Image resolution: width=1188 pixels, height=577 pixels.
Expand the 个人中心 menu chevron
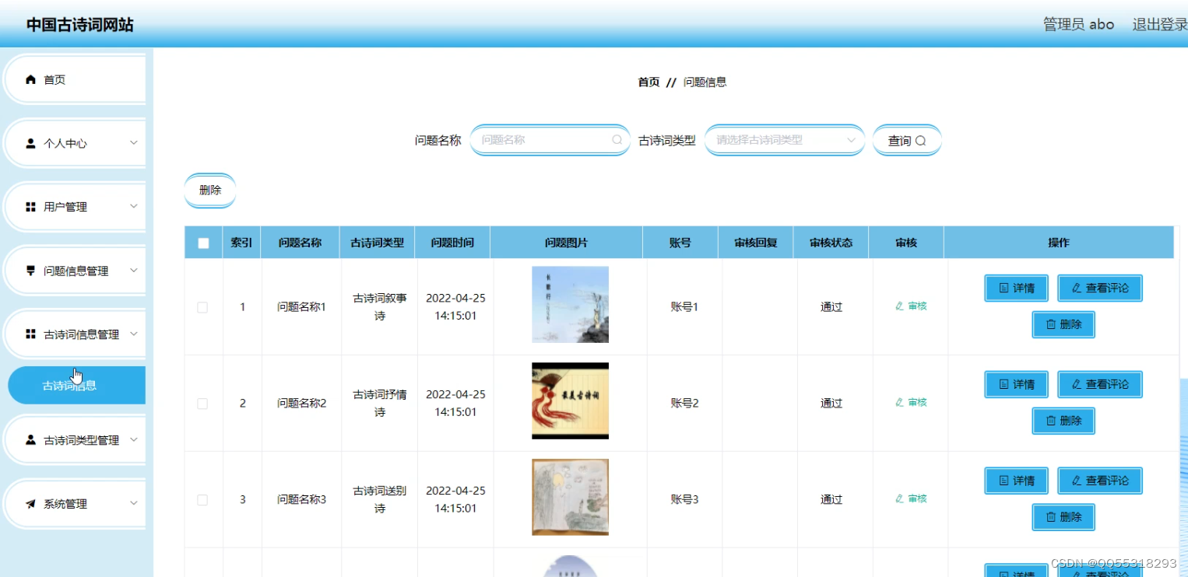[x=133, y=143]
